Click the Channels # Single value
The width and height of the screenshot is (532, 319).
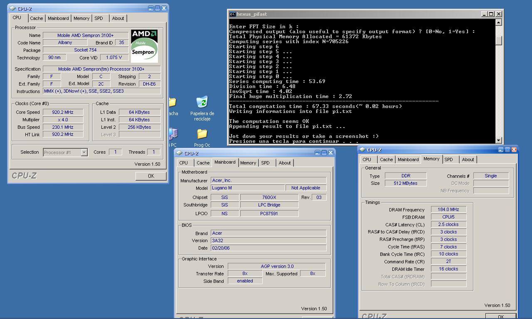491,176
